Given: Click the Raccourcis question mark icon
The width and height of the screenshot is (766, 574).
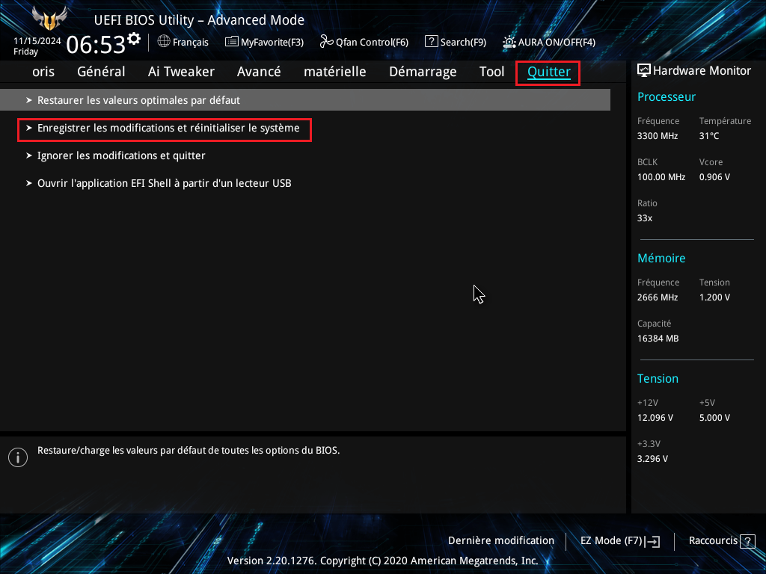Looking at the screenshot, I should pos(747,541).
